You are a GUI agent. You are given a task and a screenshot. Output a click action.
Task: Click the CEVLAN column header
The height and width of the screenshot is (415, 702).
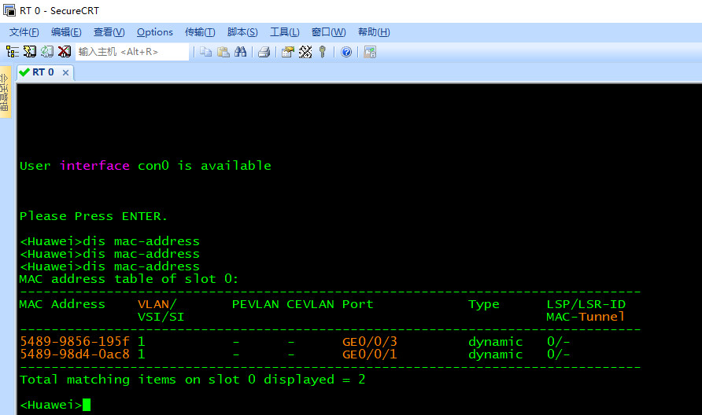(x=310, y=304)
